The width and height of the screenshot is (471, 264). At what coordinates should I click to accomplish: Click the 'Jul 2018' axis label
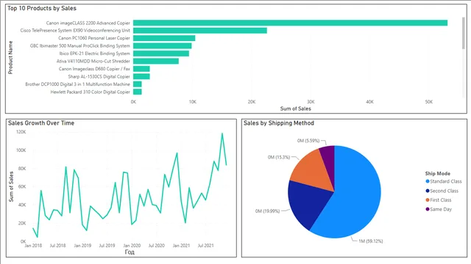tap(57, 246)
